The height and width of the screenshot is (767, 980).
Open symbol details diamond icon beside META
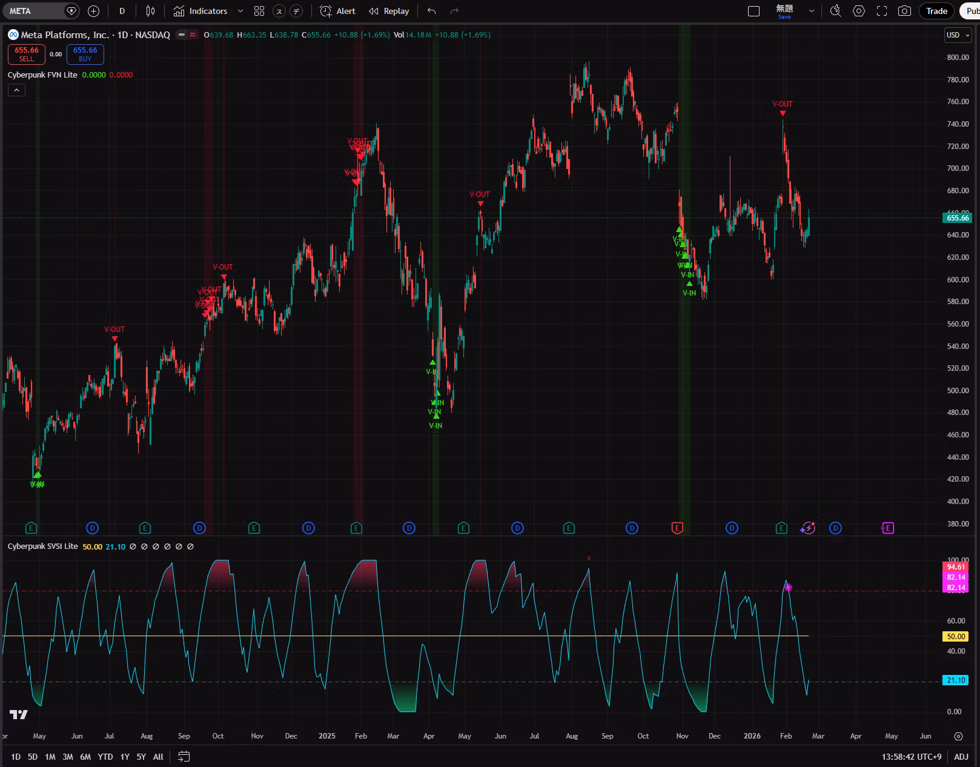(x=71, y=11)
